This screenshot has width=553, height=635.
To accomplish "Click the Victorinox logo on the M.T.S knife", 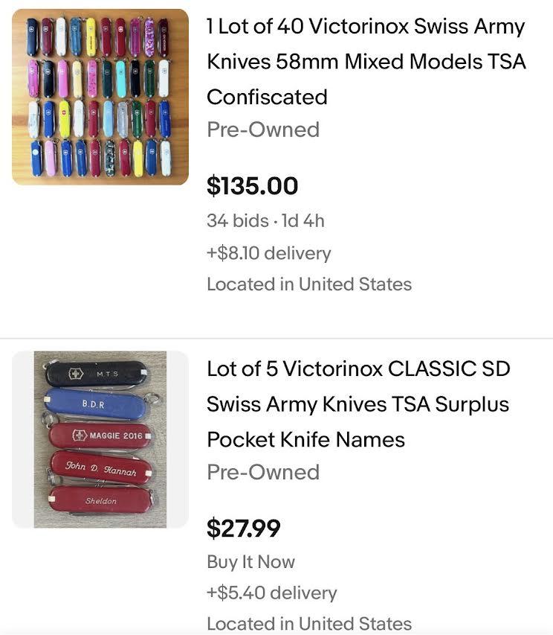I will 76,374.
